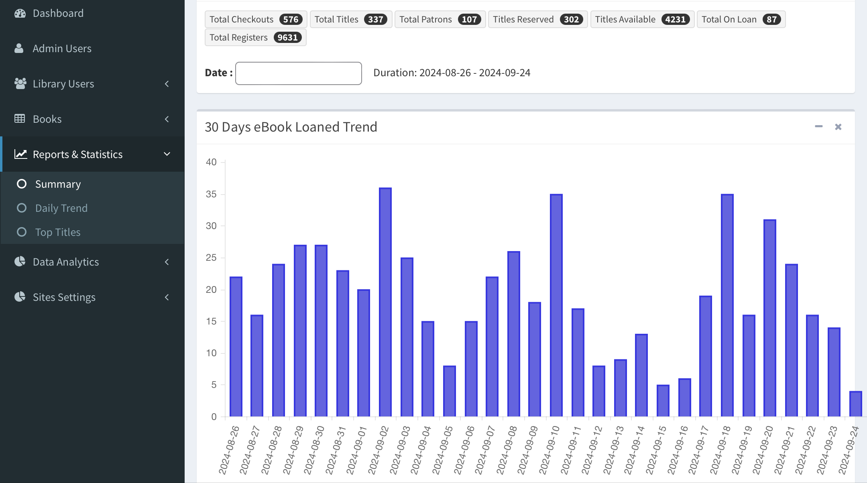Viewport: 867px width, 483px height.
Task: Select the Daily Trend report
Action: coord(61,207)
